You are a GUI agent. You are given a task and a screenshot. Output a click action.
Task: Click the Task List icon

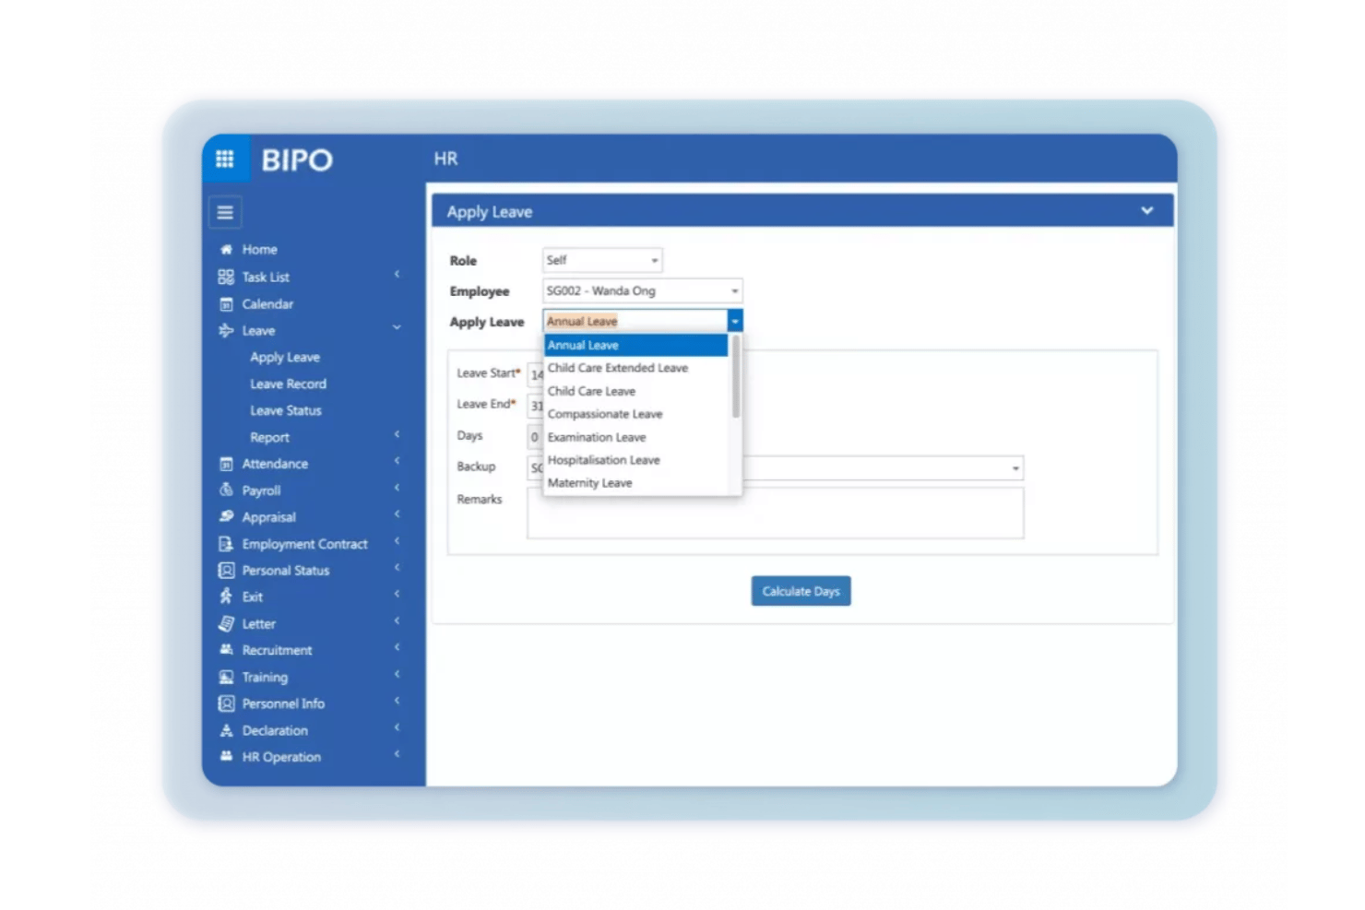226,277
